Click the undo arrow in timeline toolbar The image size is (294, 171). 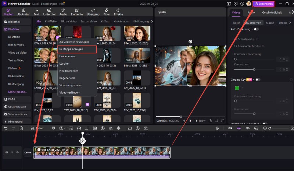coord(6,128)
